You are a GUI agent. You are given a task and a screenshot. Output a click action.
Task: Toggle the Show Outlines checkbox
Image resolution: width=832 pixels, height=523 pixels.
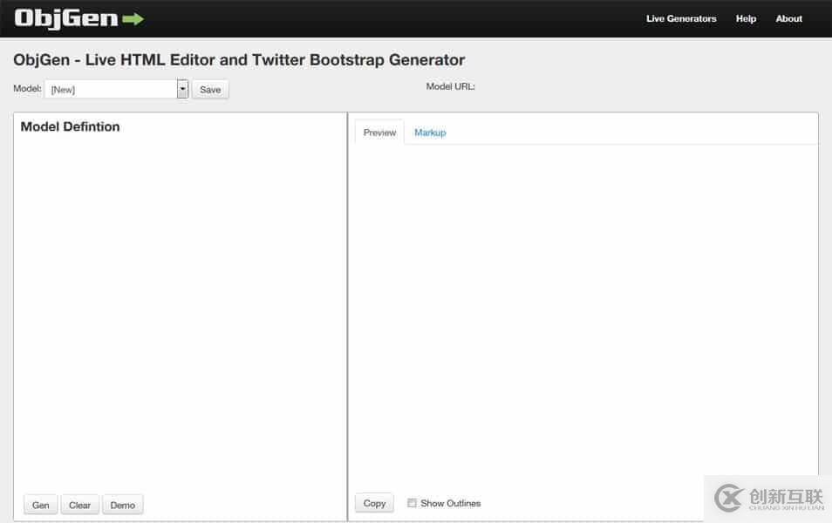click(x=412, y=503)
